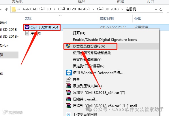Expand the chevron after Civil 3D 2018-64bit
Image resolution: width=169 pixels, height=116 pixels.
[x=93, y=9]
